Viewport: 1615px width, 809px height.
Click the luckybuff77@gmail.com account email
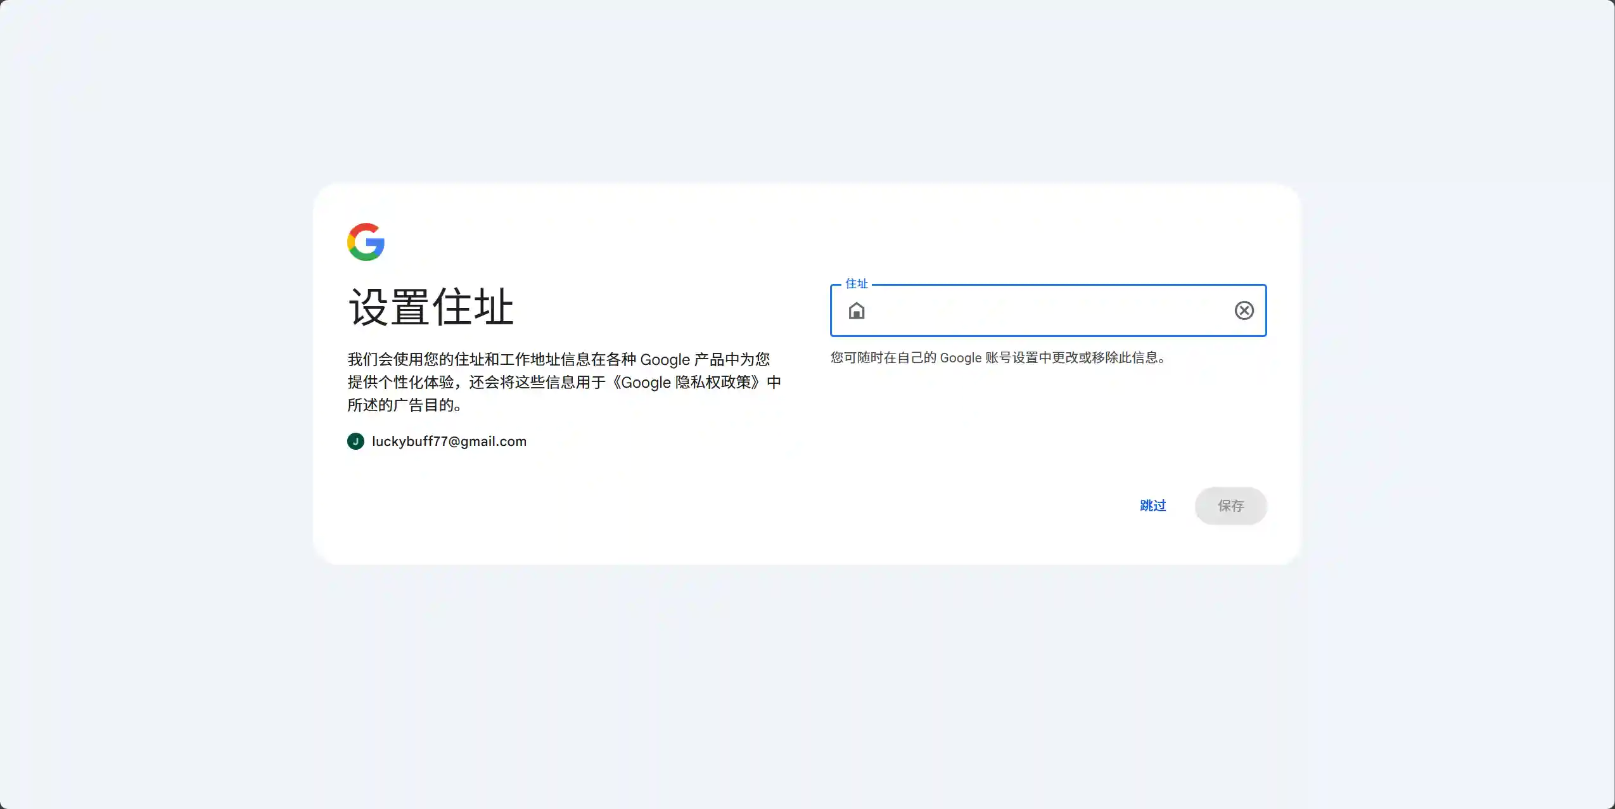[x=449, y=442]
